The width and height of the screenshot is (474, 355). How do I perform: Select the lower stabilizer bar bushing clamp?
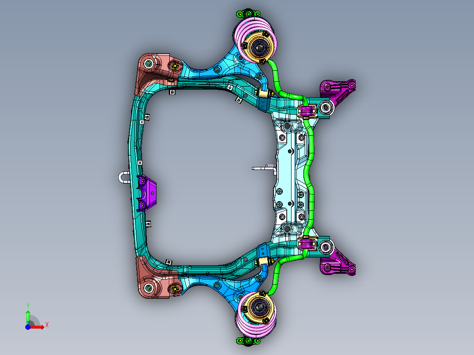(x=307, y=244)
